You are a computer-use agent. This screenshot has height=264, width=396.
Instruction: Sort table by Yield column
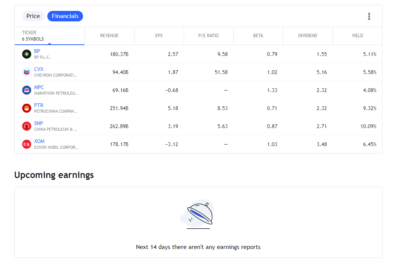(357, 36)
